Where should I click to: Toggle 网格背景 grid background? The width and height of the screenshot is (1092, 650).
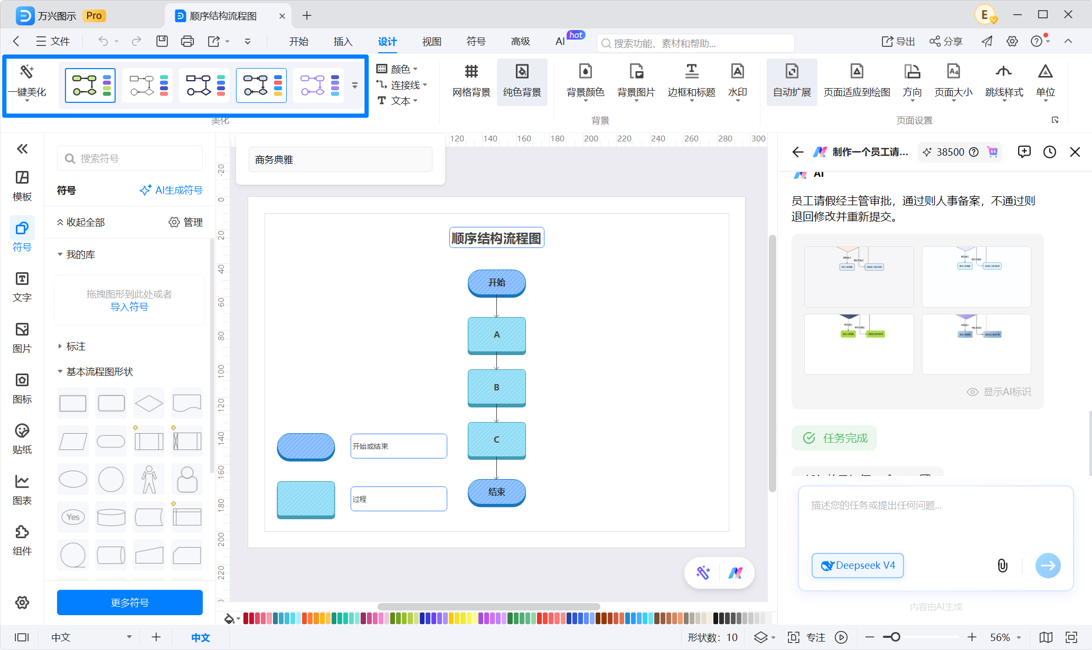(471, 81)
